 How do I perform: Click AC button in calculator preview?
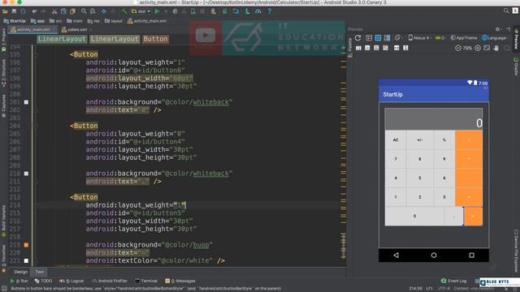click(x=396, y=140)
